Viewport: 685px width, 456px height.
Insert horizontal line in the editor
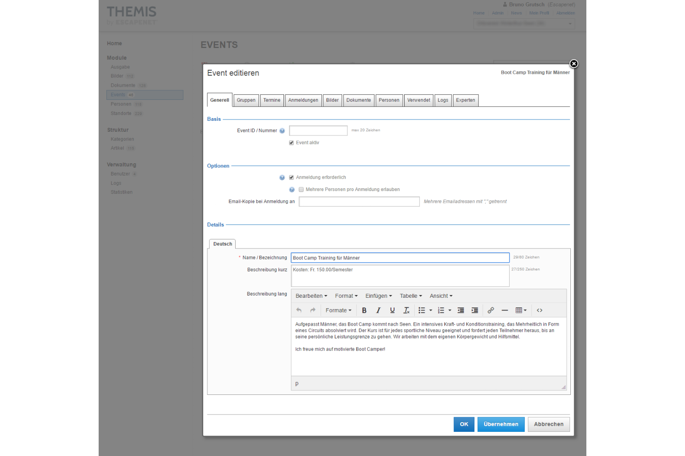(x=505, y=311)
